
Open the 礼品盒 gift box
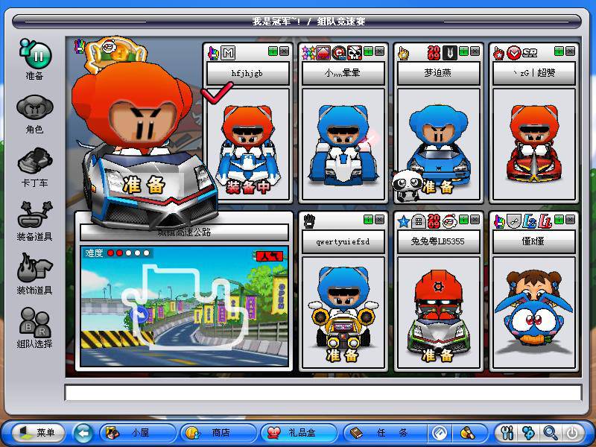(299, 433)
